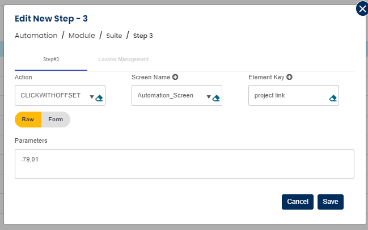Clear the Screen Name field using eraser icon
Image resolution: width=368 pixels, height=230 pixels.
pyautogui.click(x=216, y=97)
